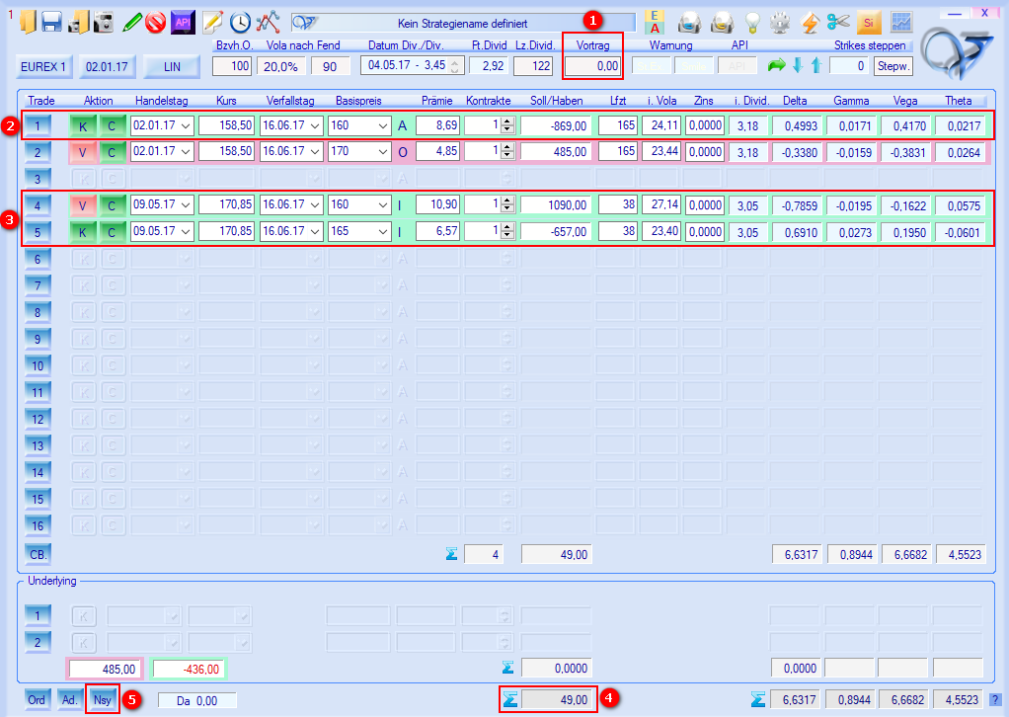Click the floppy disk save icon
Image resolution: width=1009 pixels, height=717 pixels.
pyautogui.click(x=52, y=22)
